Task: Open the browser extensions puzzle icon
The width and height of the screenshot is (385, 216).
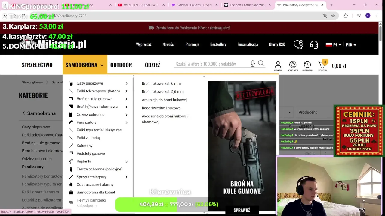Action: tap(346, 16)
